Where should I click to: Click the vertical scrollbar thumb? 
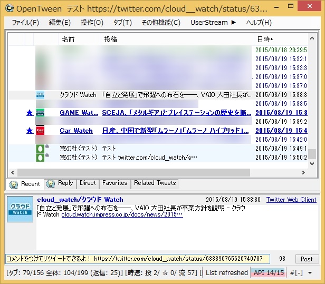pos(312,154)
